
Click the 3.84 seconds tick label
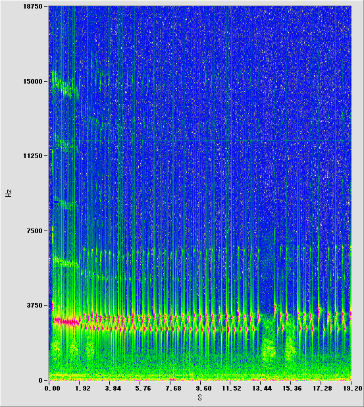(113, 389)
